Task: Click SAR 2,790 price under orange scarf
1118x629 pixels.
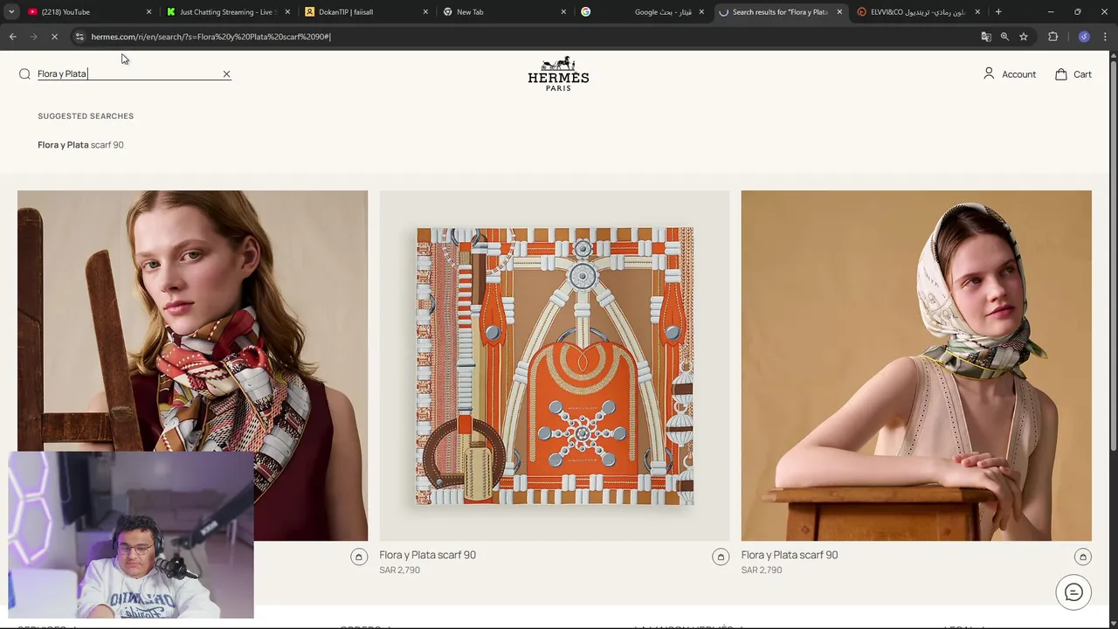Action: [399, 570]
